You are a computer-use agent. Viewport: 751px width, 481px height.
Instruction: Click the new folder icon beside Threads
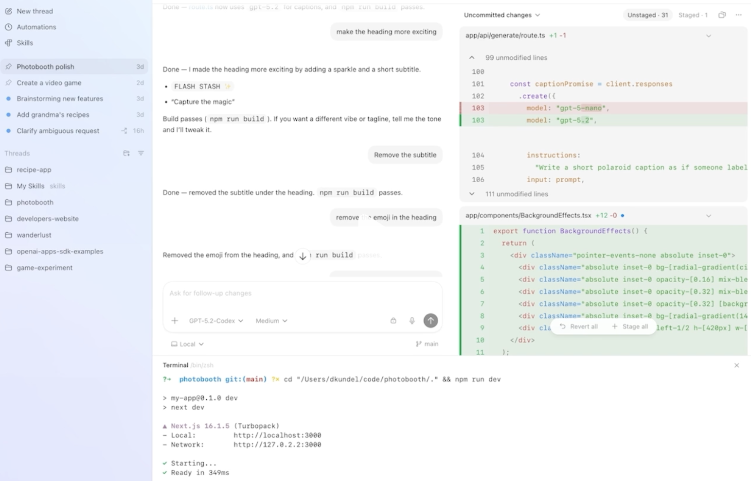(x=126, y=153)
